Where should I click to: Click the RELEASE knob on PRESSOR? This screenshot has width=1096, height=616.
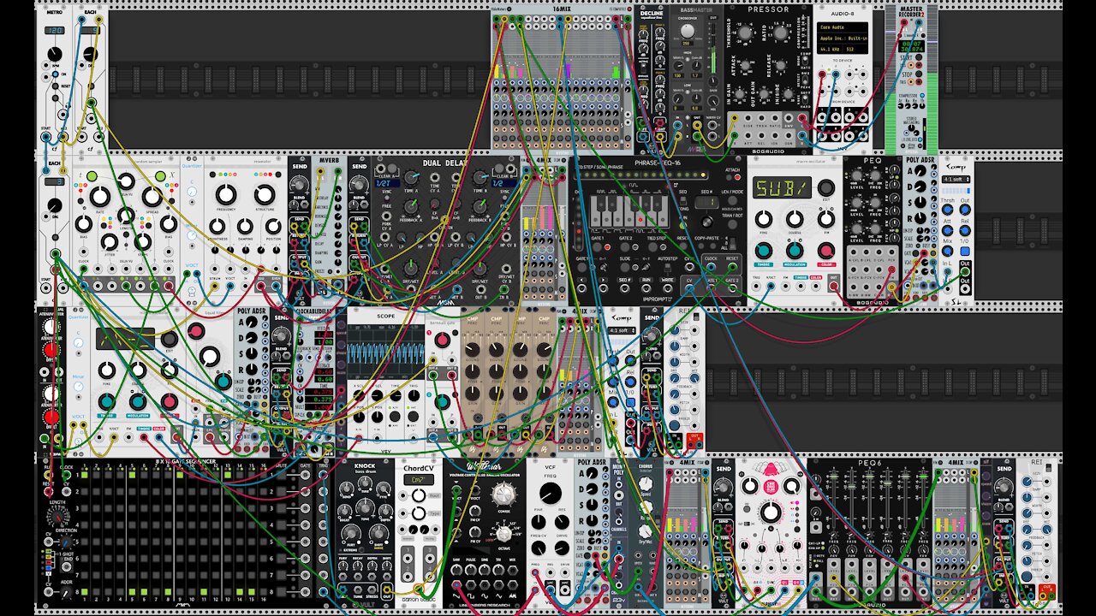pyautogui.click(x=780, y=65)
